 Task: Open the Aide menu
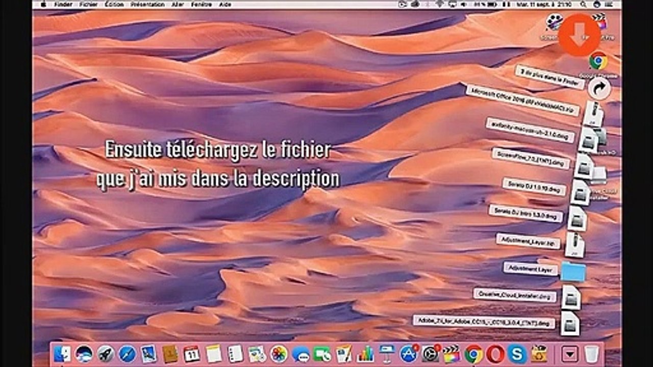tap(224, 4)
